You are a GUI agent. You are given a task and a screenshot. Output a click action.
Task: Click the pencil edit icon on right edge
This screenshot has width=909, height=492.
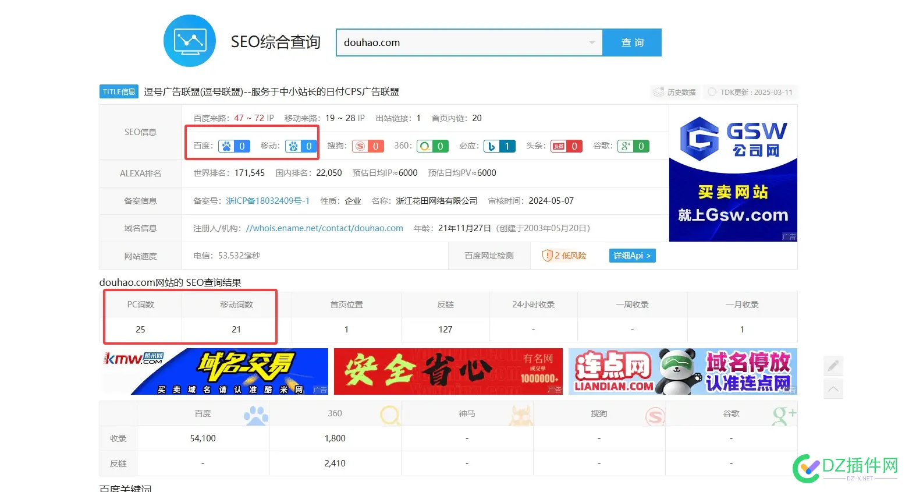click(x=833, y=366)
